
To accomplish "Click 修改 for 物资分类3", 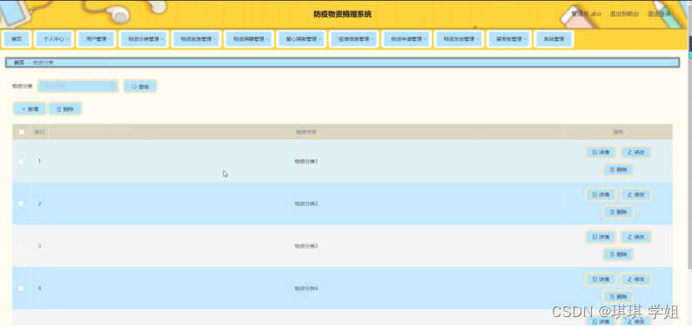I will pyautogui.click(x=636, y=237).
